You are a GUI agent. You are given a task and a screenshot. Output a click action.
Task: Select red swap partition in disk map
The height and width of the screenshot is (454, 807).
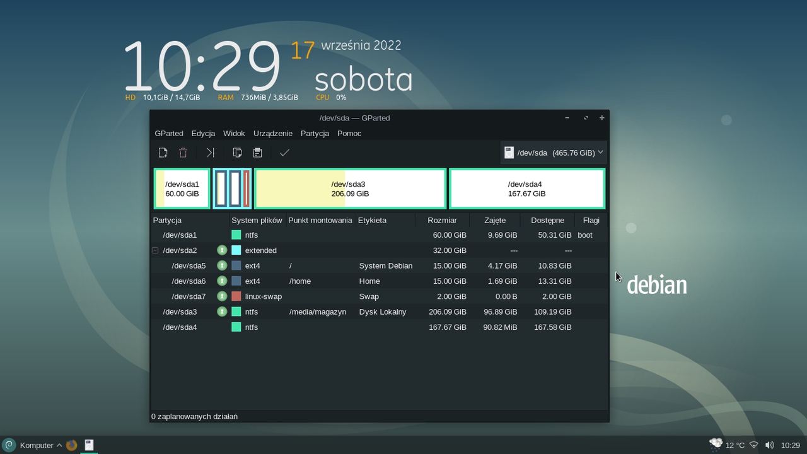pyautogui.click(x=247, y=189)
